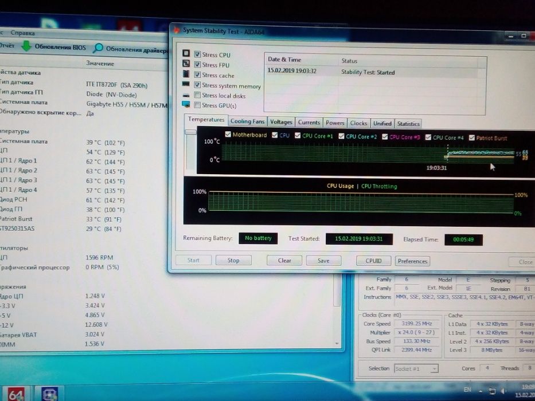Click the CPU icon beside Stress CPU

point(186,53)
